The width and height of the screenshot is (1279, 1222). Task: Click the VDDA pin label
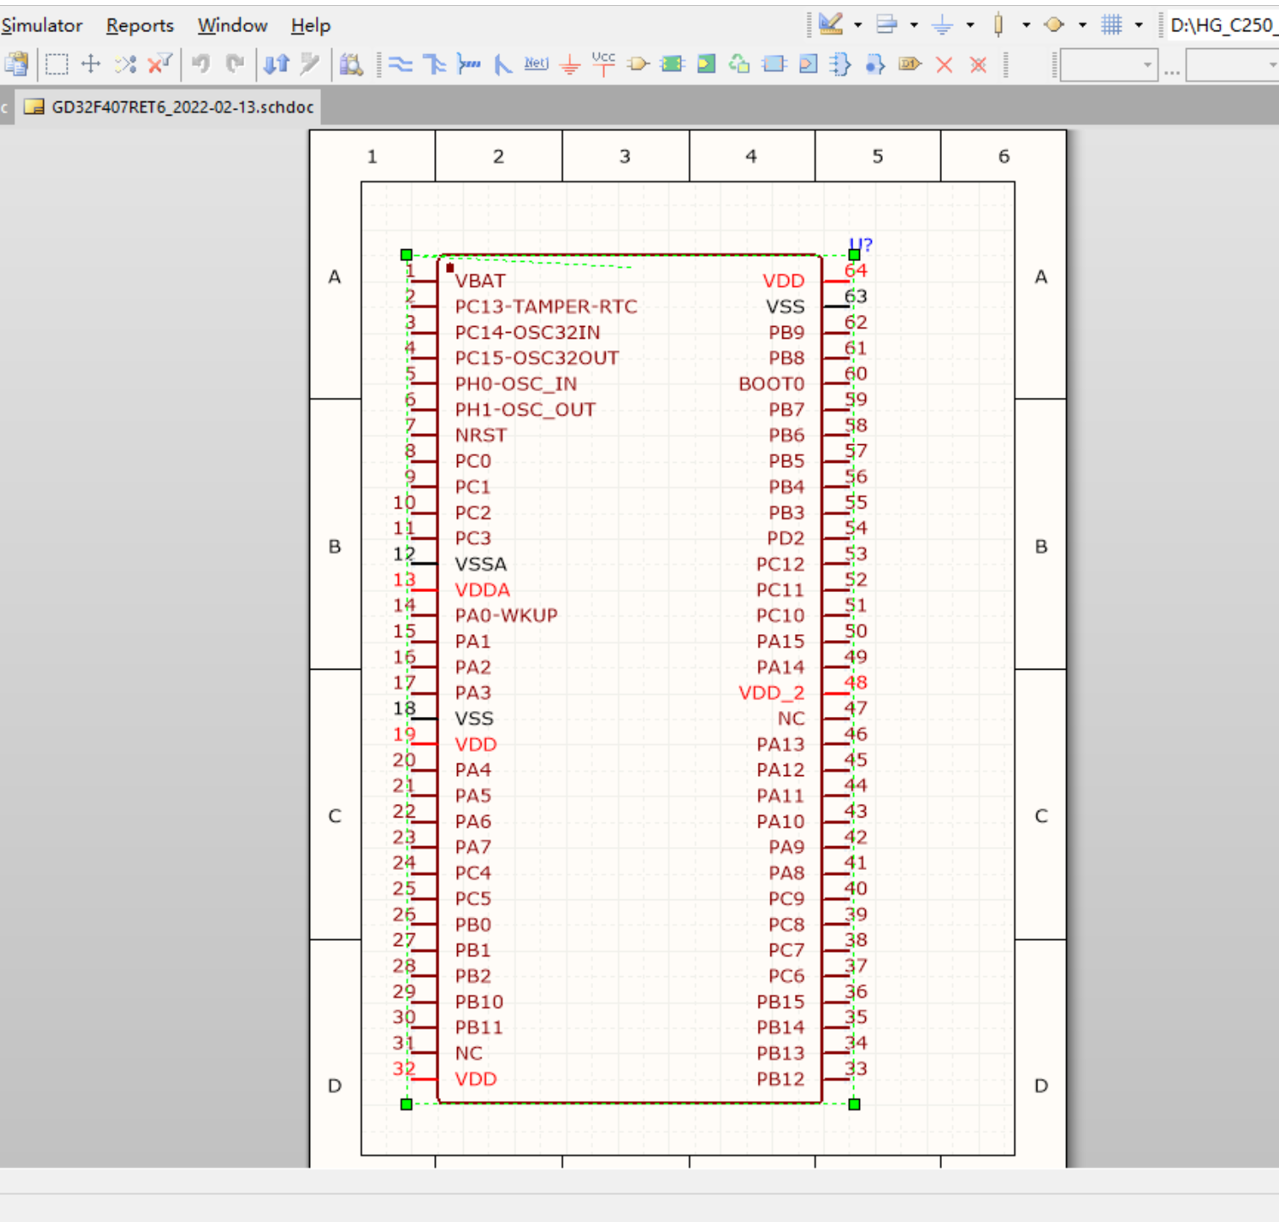[482, 589]
